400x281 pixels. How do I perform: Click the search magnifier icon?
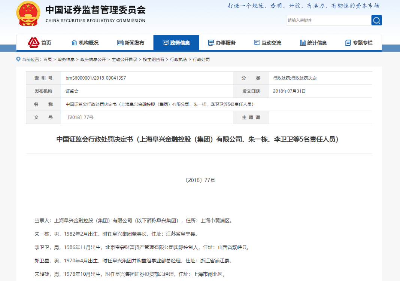(x=376, y=20)
